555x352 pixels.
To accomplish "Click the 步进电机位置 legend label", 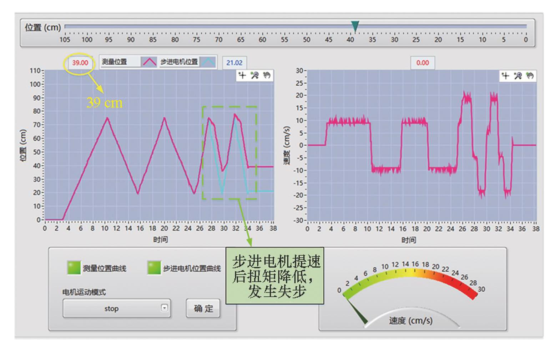I will (x=179, y=62).
